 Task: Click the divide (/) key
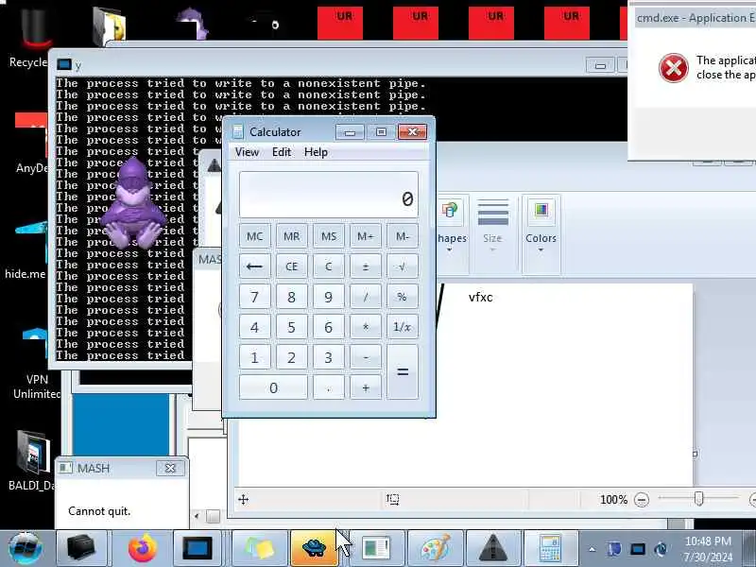366,297
